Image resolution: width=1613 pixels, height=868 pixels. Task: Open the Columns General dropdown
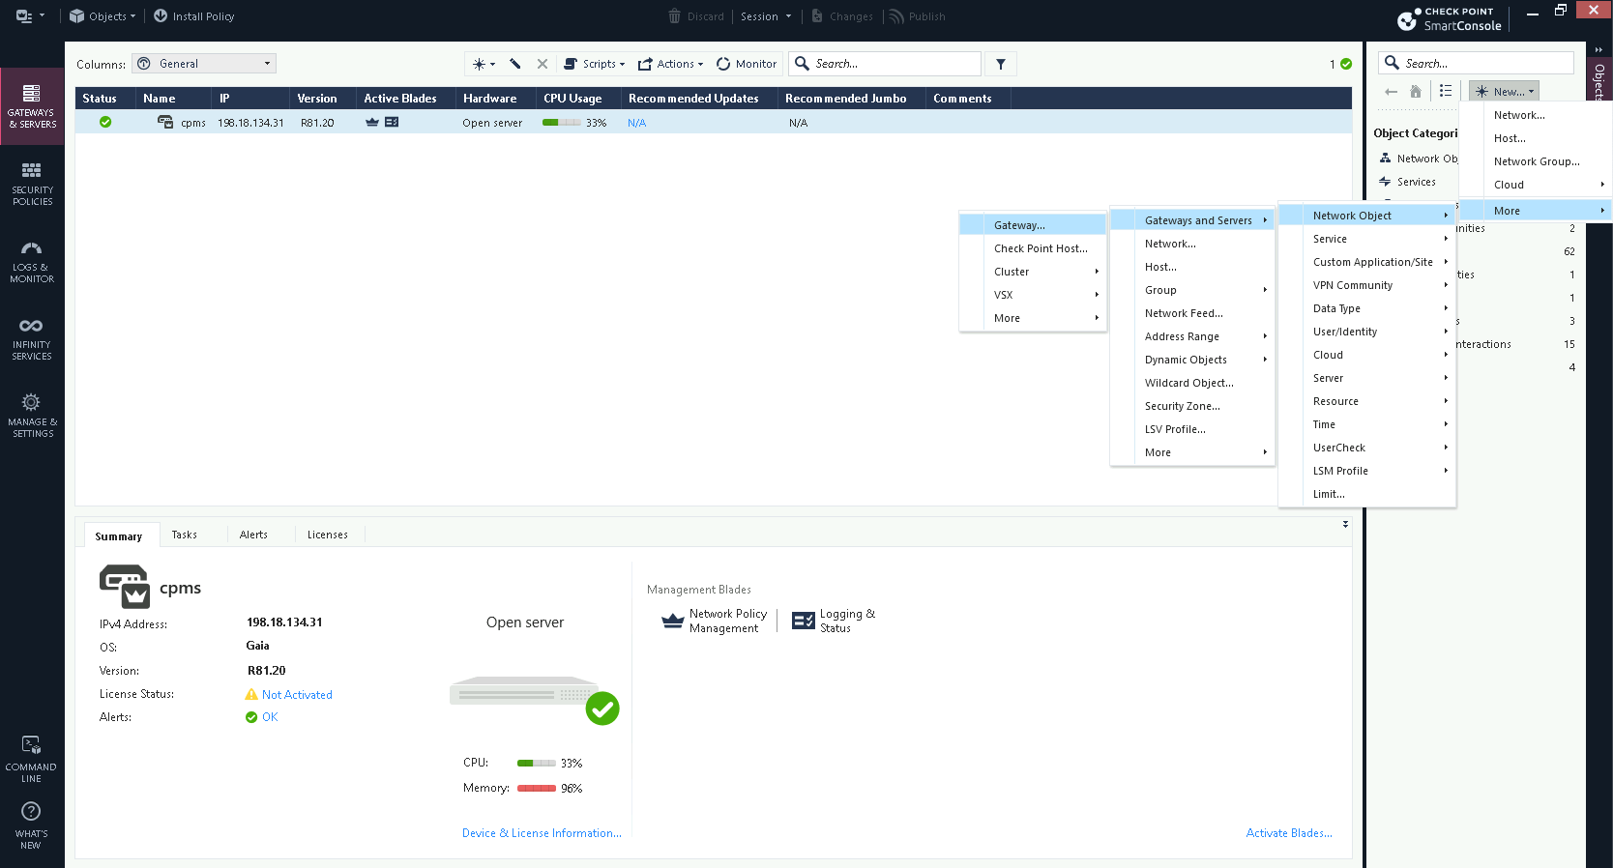[204, 64]
